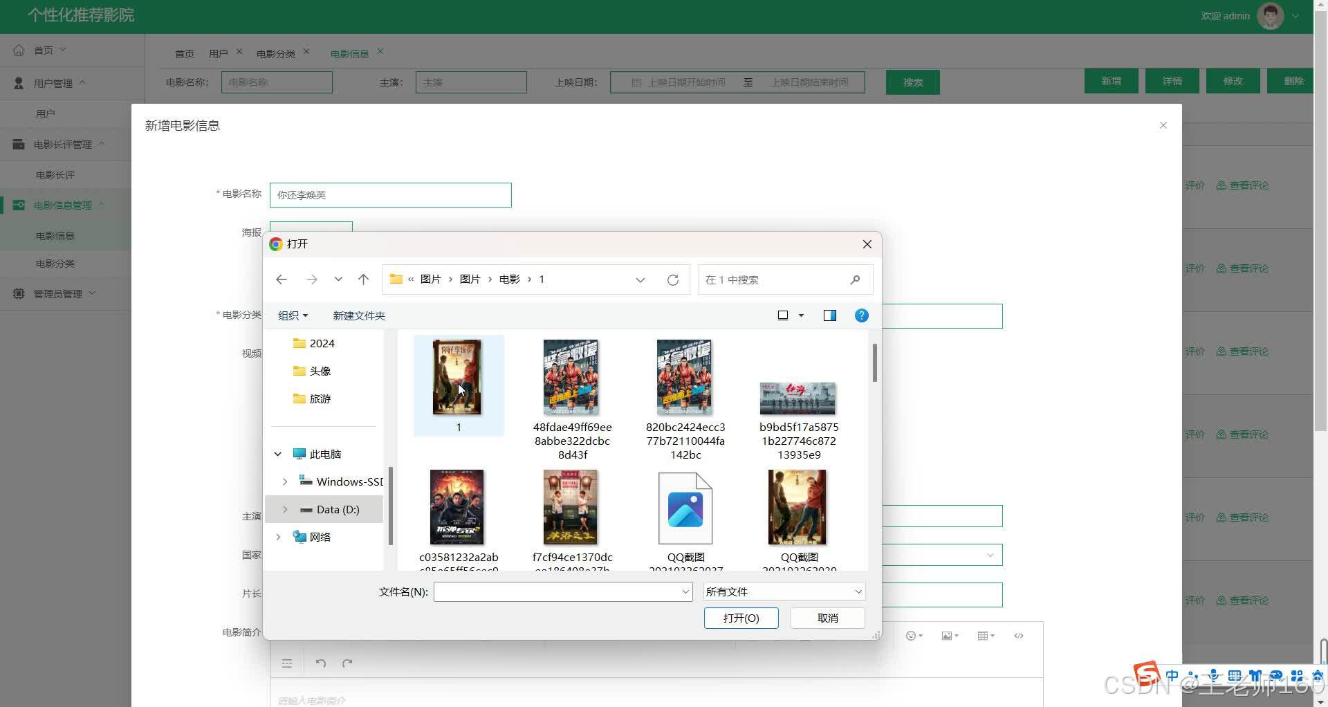The height and width of the screenshot is (707, 1328).
Task: Toggle code view icon in editor
Action: tap(1019, 636)
